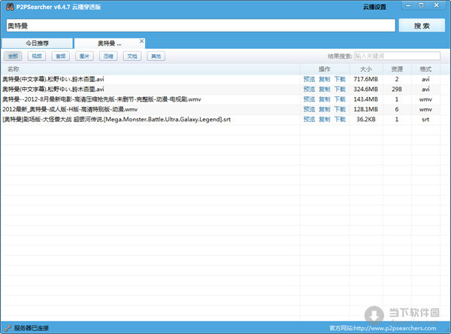Click the main search box containing 奥特曼

click(x=199, y=26)
